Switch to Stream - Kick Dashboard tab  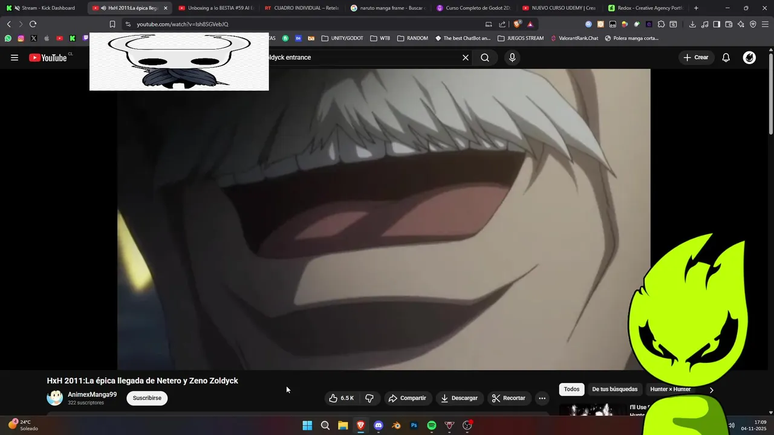click(44, 8)
